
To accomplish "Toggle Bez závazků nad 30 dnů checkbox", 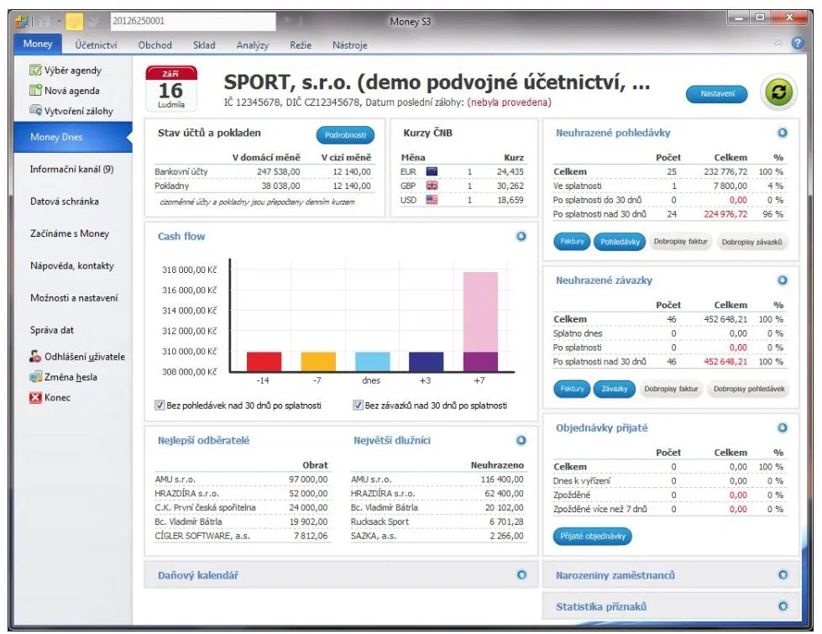I will (358, 406).
